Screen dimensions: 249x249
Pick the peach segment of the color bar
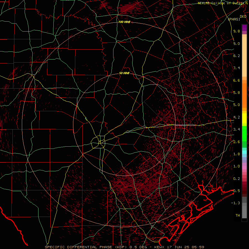[244, 57]
